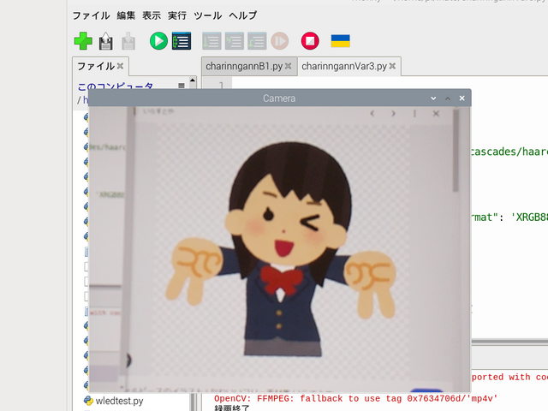This screenshot has width=548, height=411.
Task: Open the ファイル menu
Action: click(92, 15)
